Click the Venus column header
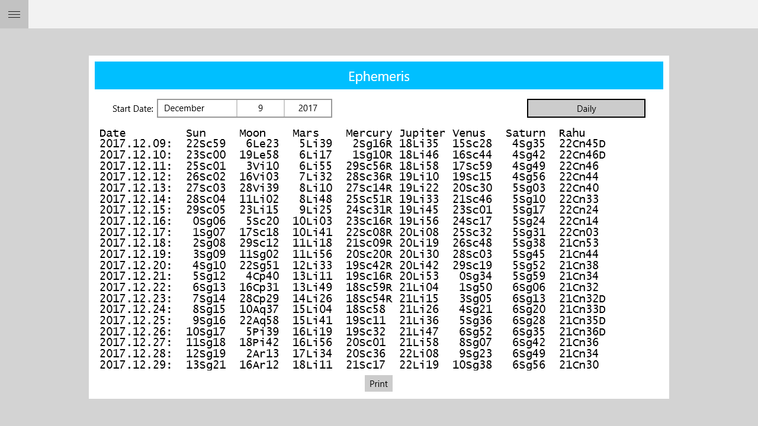 point(469,133)
